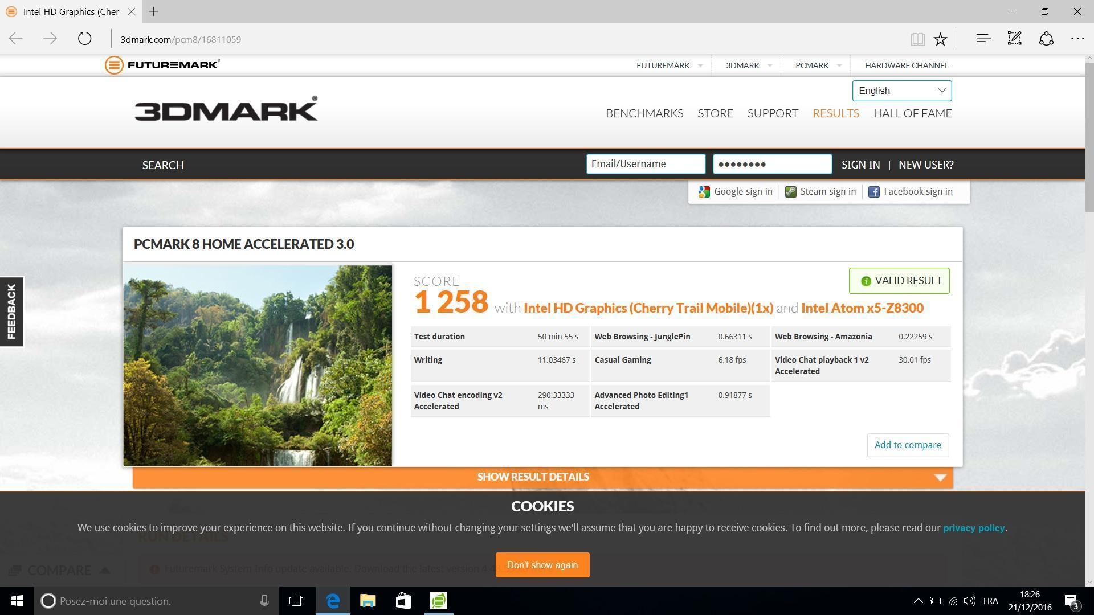Open the privacy policy link
1094x615 pixels.
pos(973,528)
